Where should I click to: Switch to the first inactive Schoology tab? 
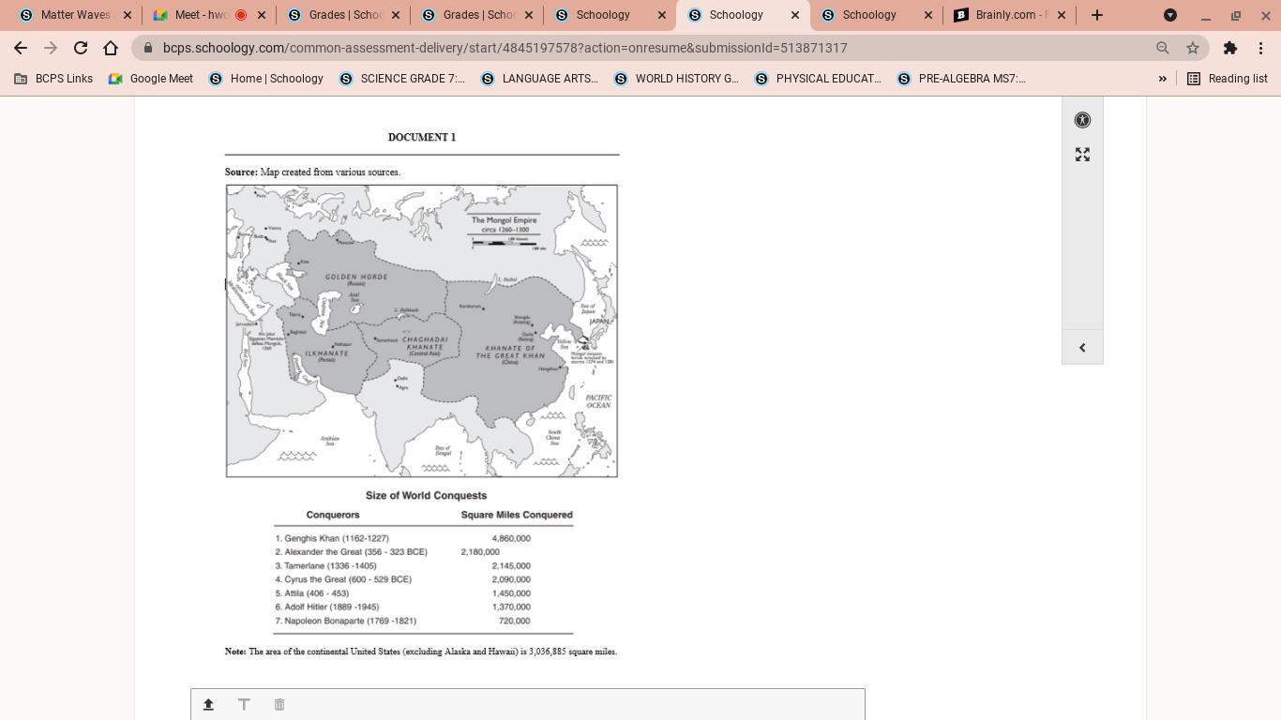610,15
